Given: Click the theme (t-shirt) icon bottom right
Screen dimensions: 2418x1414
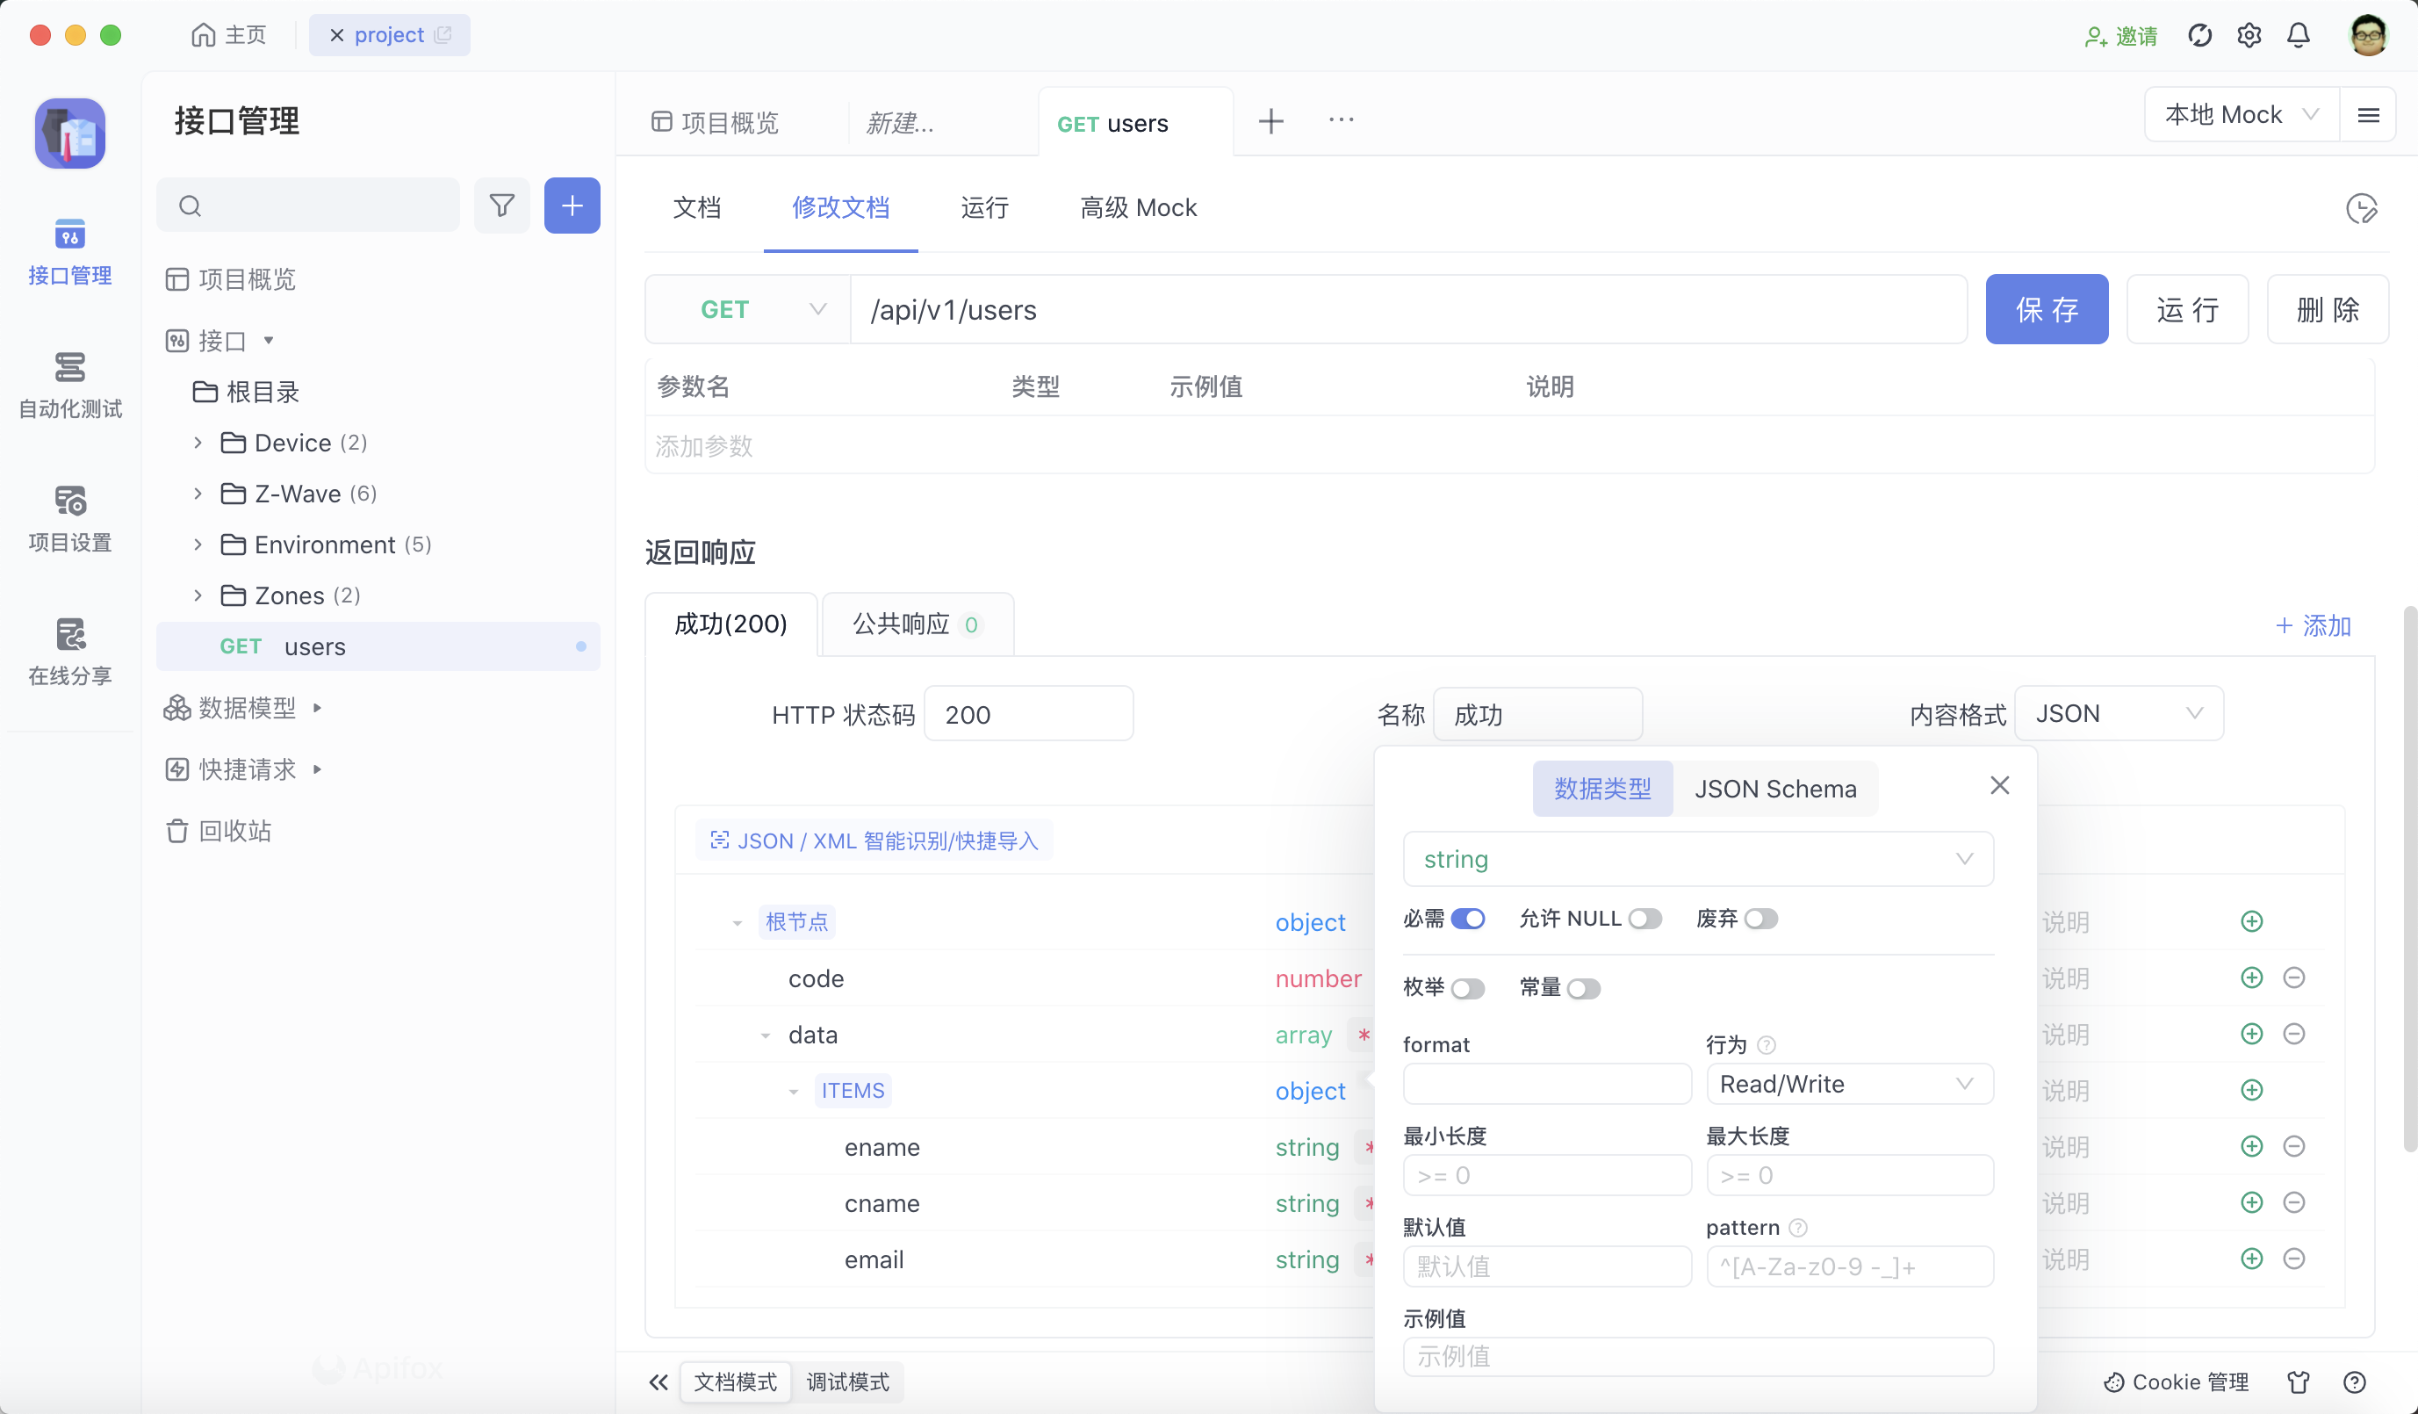Looking at the screenshot, I should coord(2299,1382).
